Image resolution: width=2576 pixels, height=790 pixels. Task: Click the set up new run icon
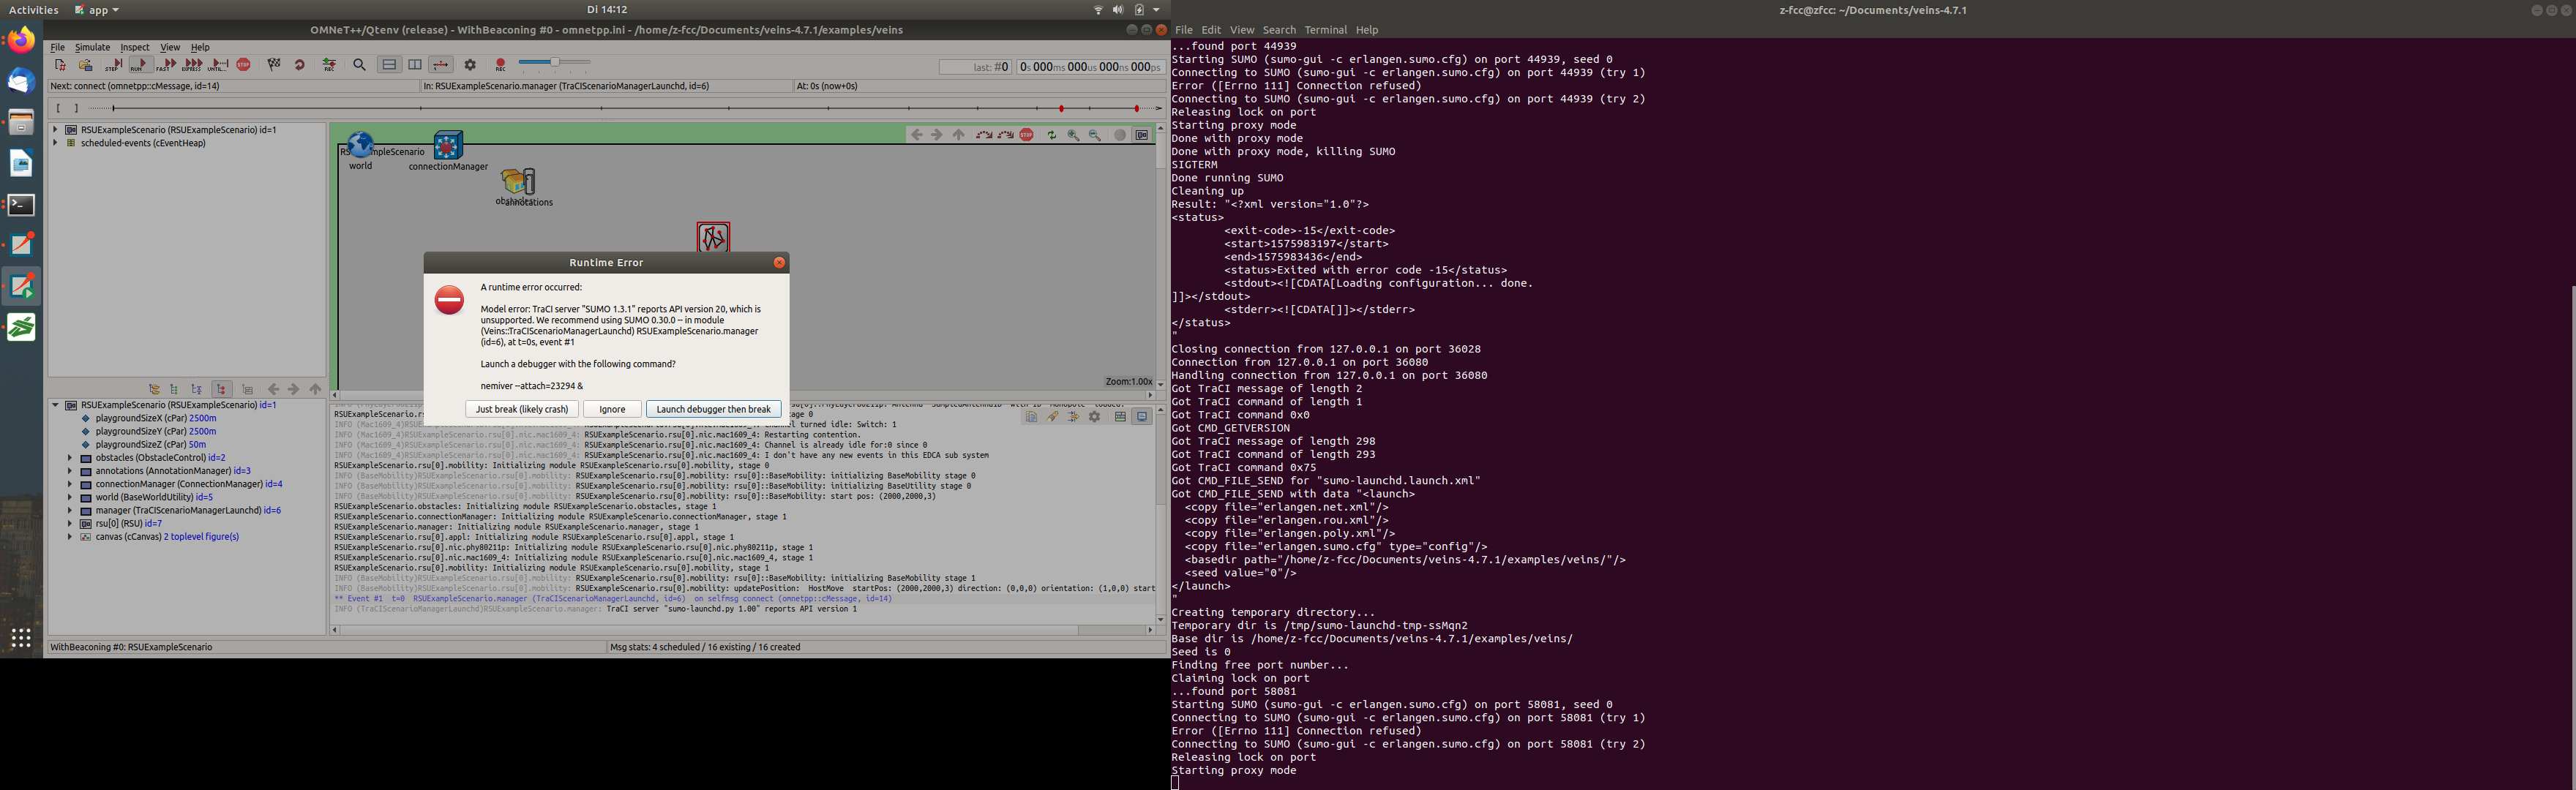click(x=60, y=65)
